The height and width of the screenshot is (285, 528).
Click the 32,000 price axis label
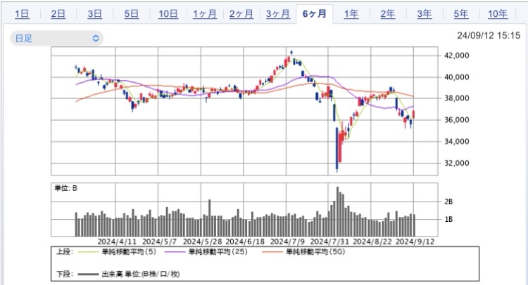pos(457,163)
